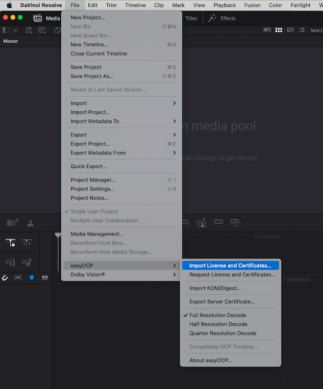Click the Audio Only edit icon
Viewport: 323px width, 389px height.
(x=26, y=262)
